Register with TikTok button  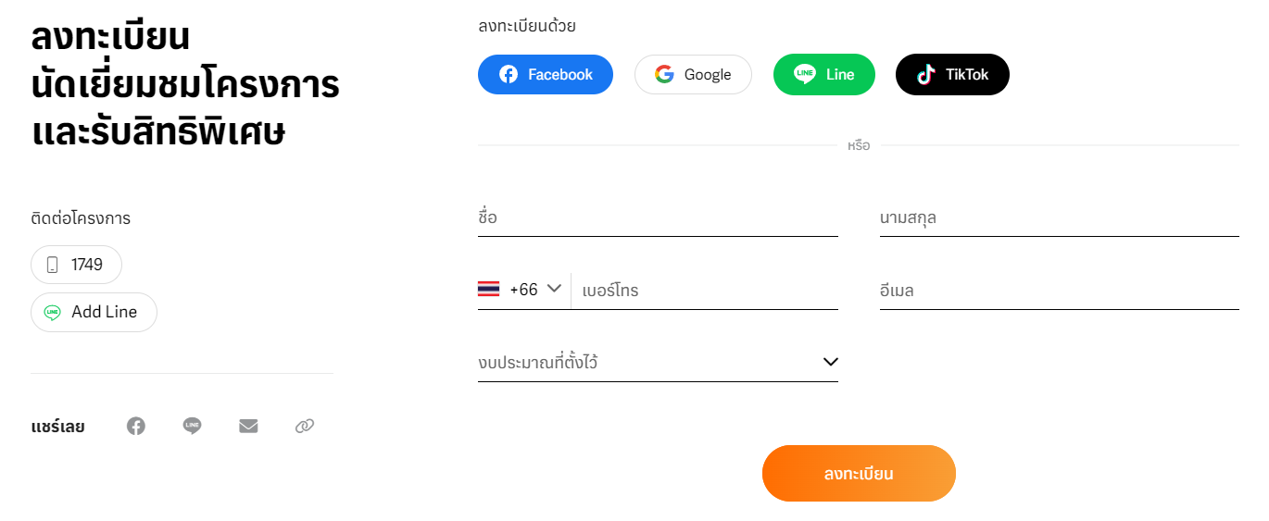952,74
